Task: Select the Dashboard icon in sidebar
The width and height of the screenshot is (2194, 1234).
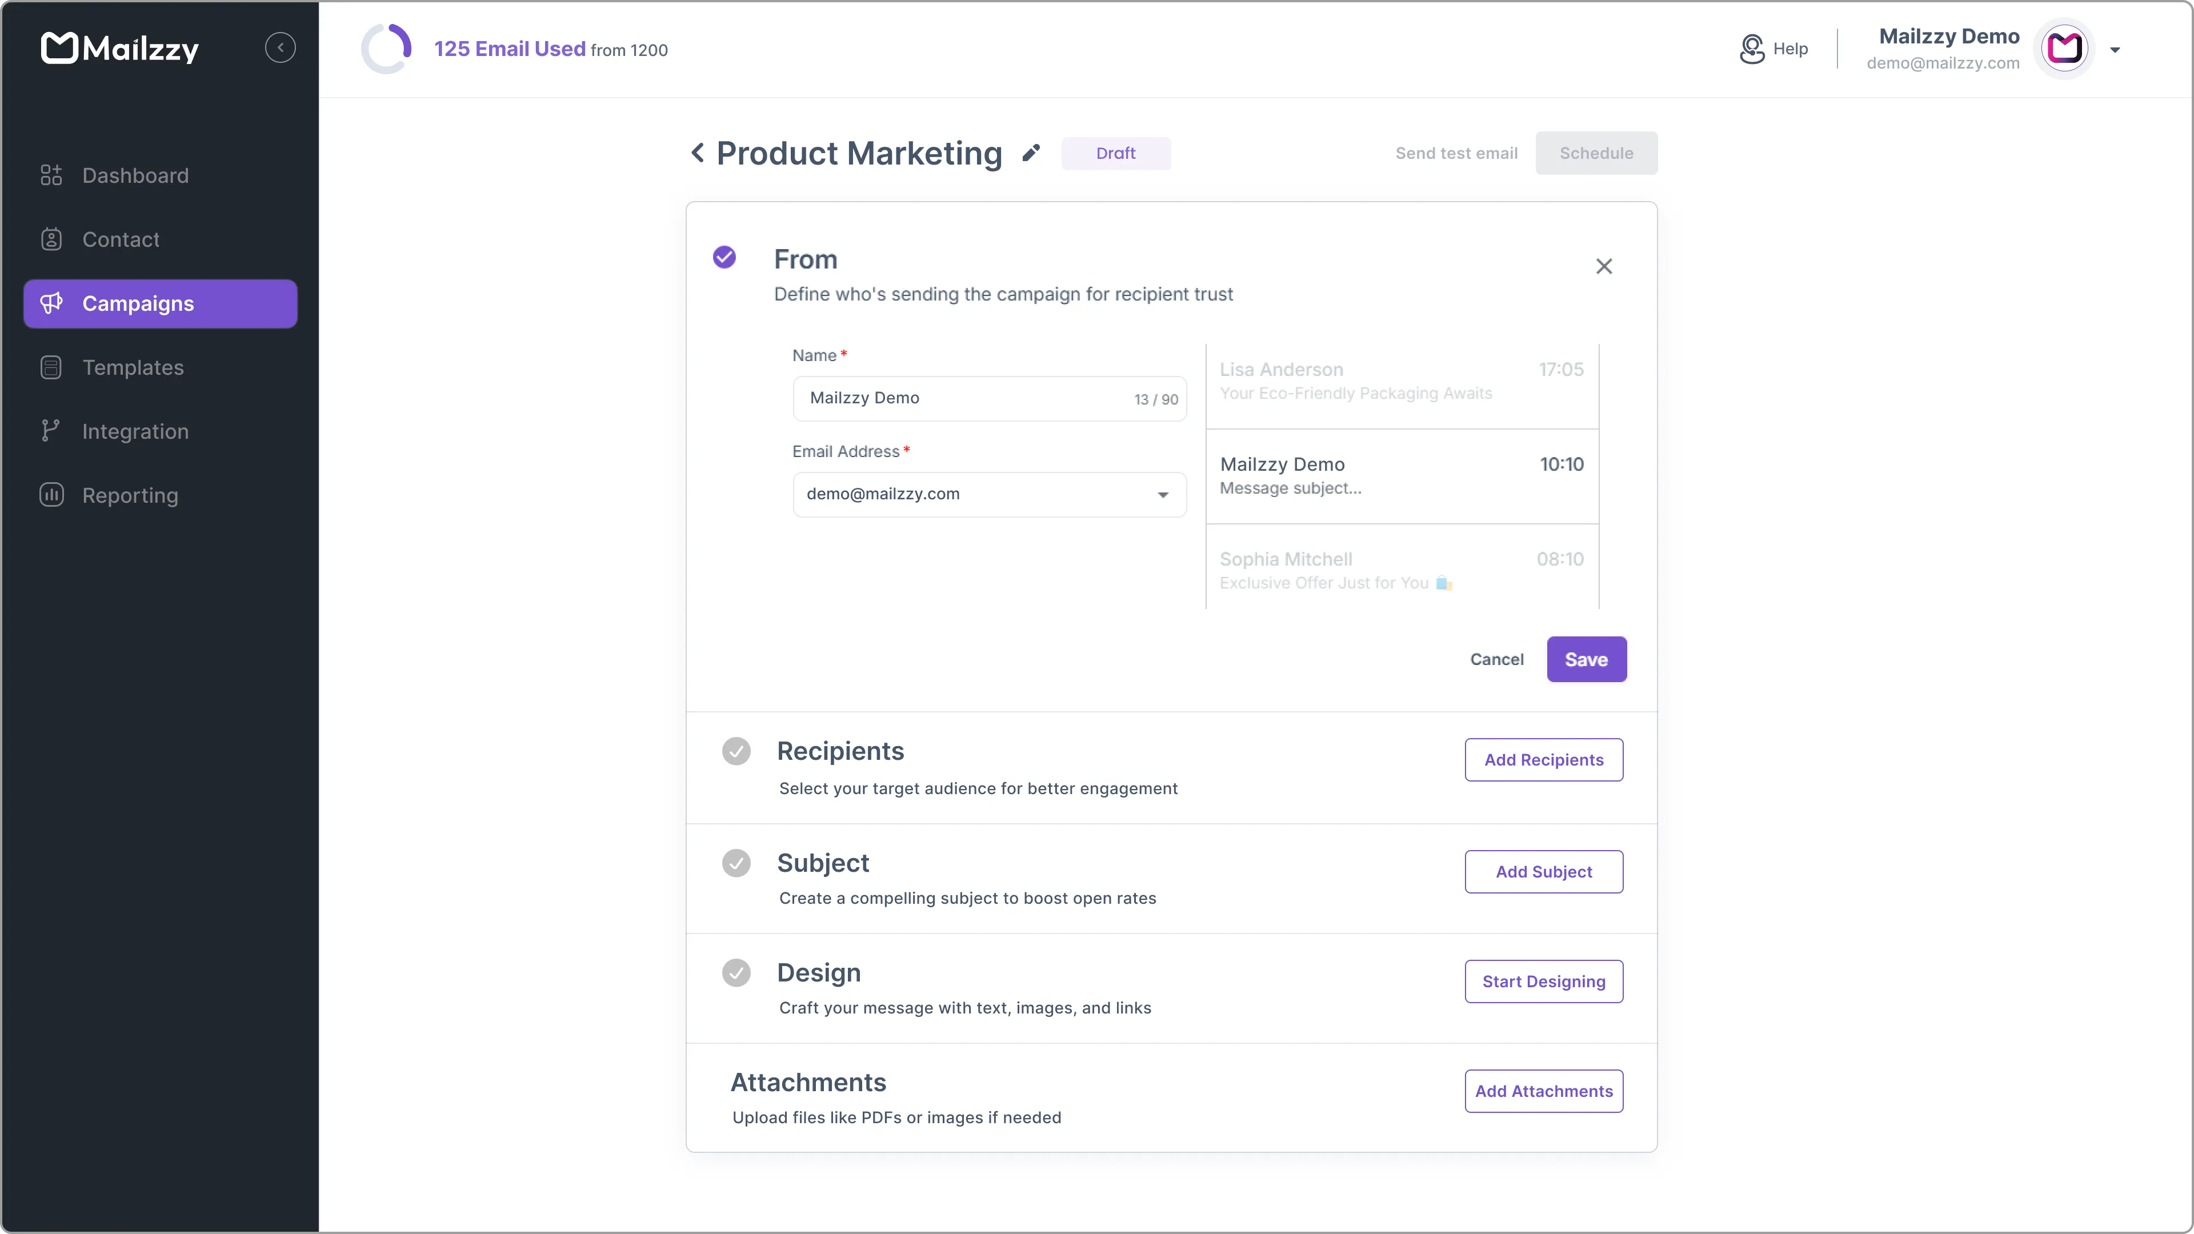Action: click(x=51, y=175)
